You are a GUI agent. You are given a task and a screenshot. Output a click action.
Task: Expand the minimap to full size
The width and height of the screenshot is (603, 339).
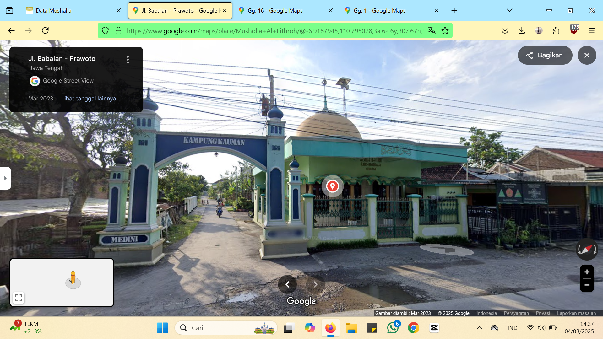19,298
